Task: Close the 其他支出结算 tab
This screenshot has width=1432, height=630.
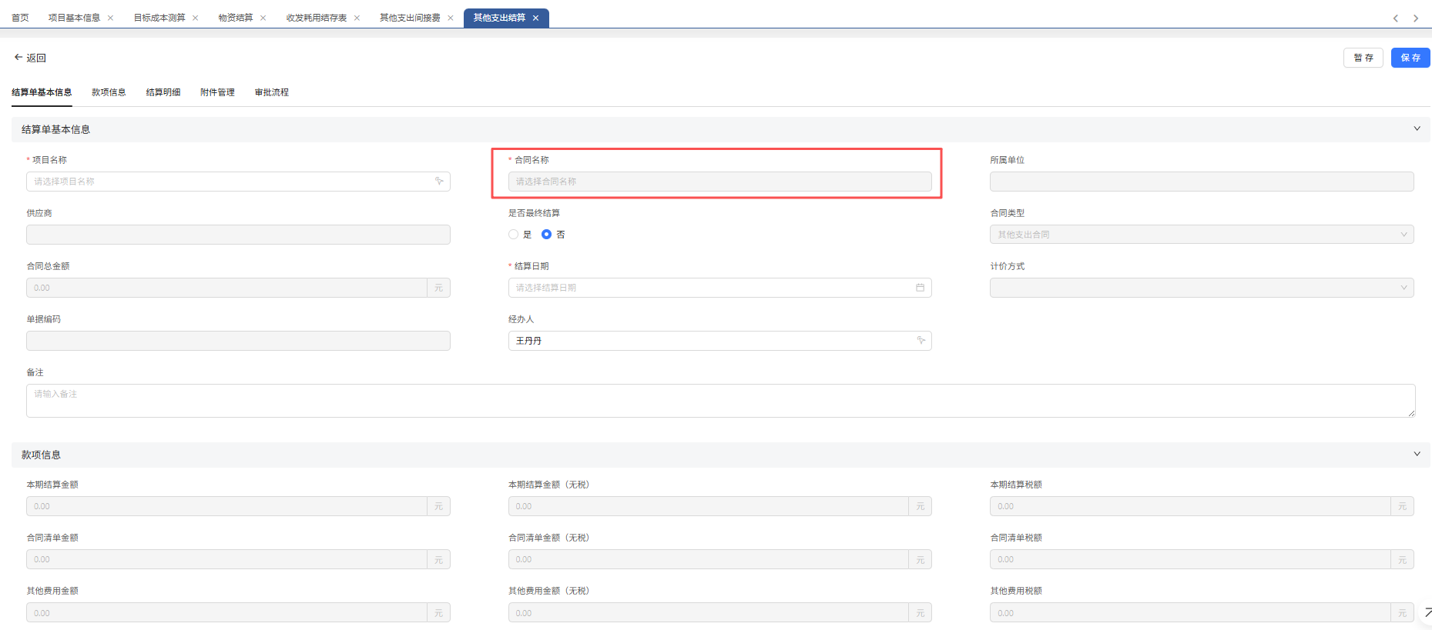Action: 535,18
